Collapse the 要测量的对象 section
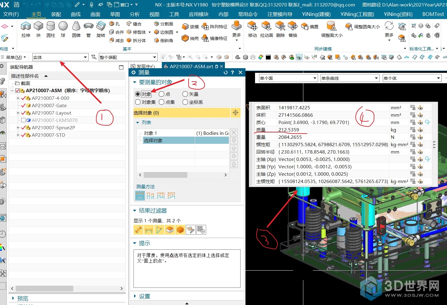Screen dimensions: 447x305 coord(135,82)
